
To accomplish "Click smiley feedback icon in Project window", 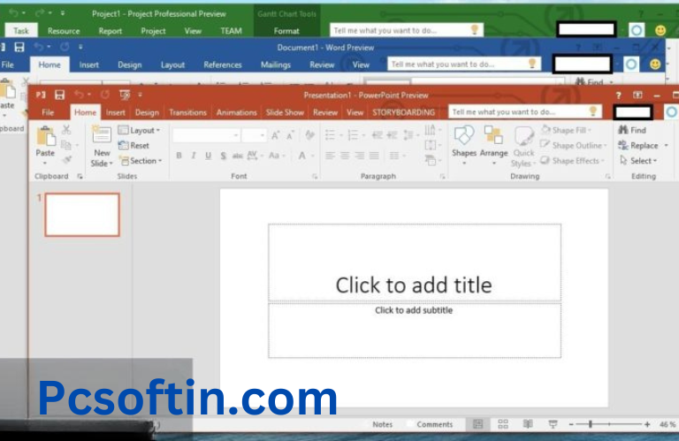I will point(660,30).
